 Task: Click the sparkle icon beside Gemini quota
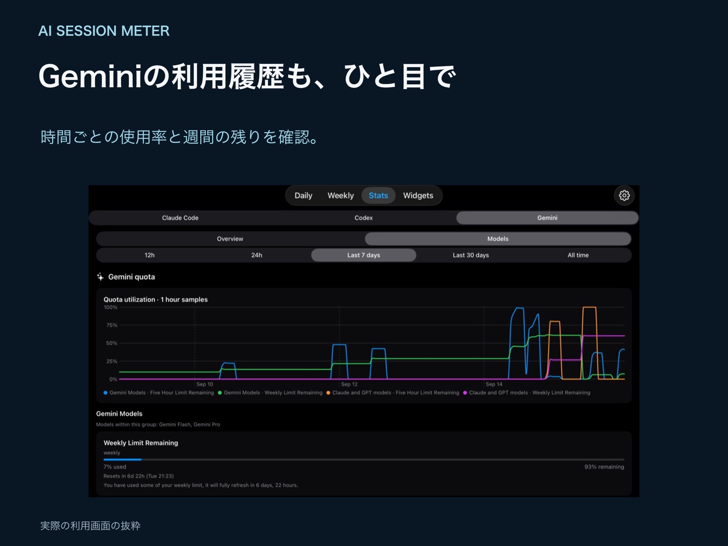click(x=100, y=277)
